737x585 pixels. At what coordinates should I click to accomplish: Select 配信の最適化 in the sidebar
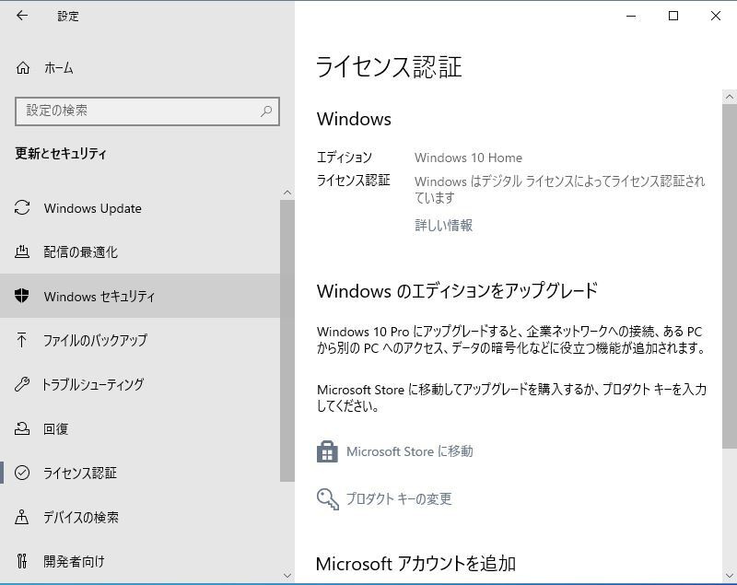click(140, 252)
